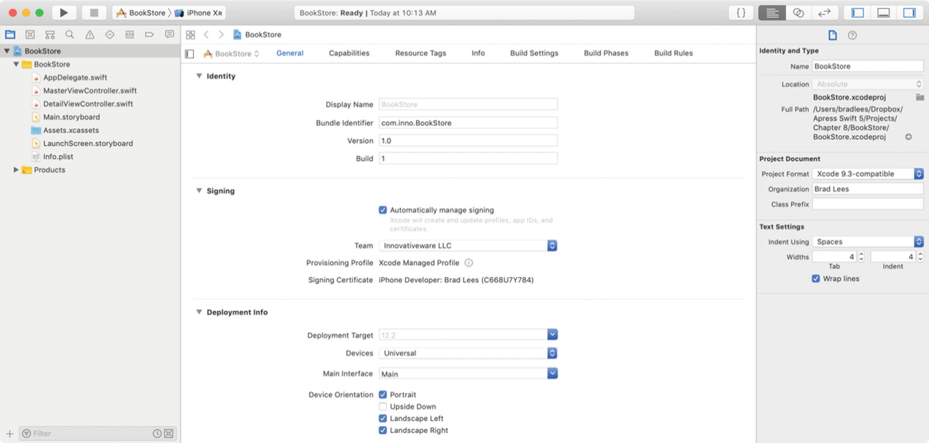Show the assistant editor
929x443 pixels.
click(x=798, y=12)
